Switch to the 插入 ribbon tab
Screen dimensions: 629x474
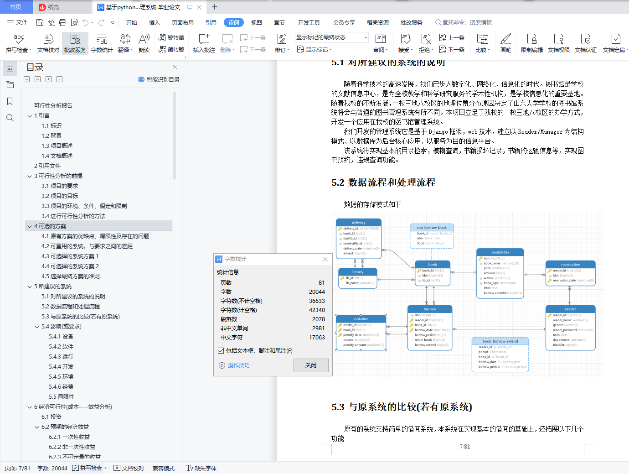[x=155, y=22]
